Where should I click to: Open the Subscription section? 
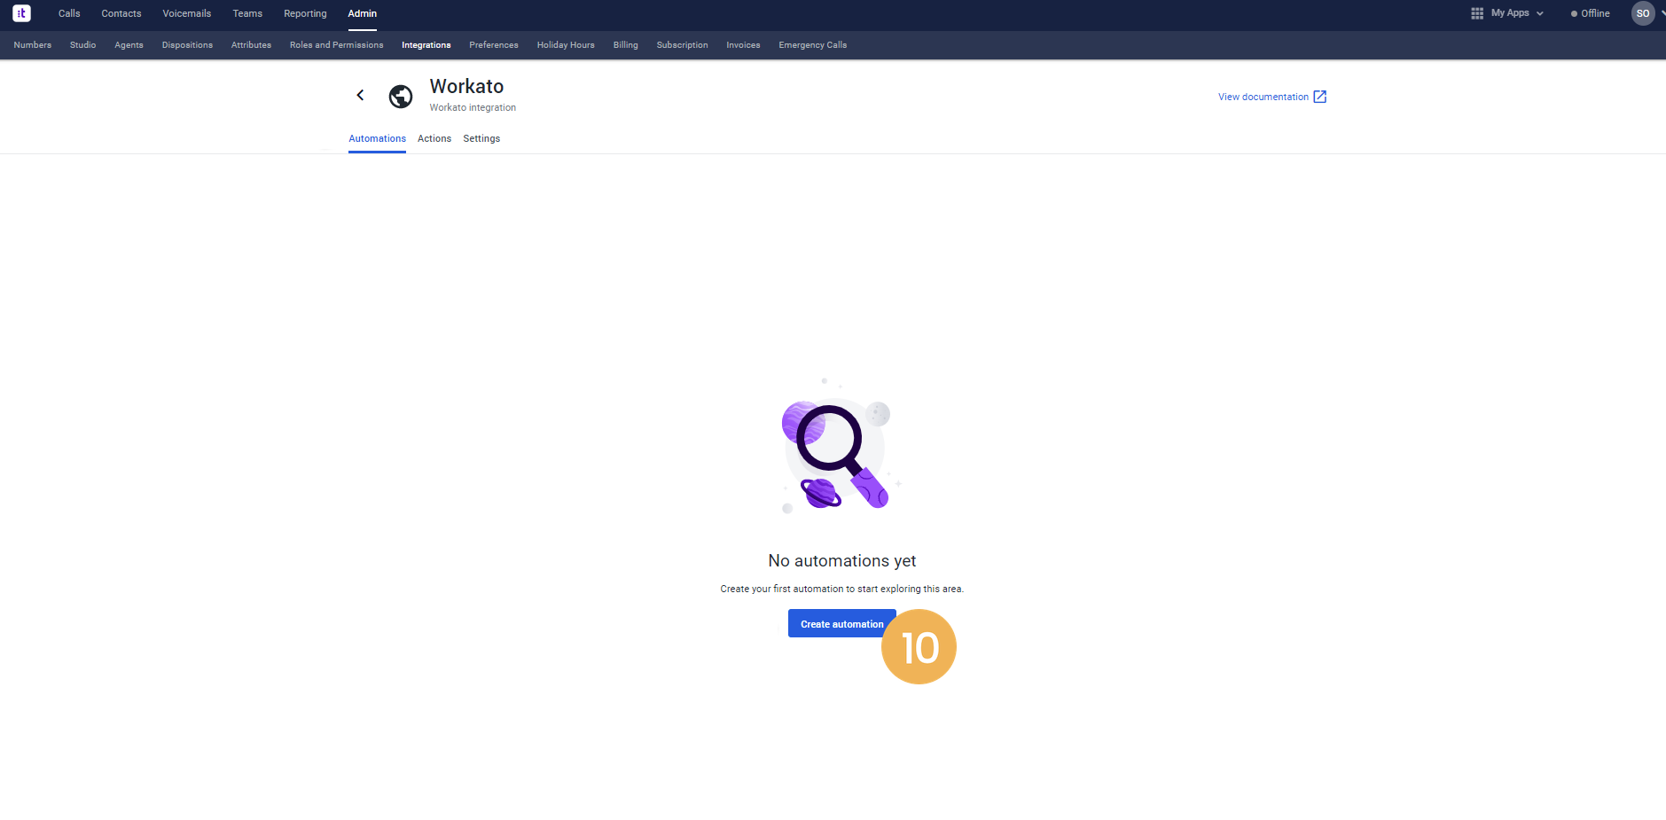point(683,45)
